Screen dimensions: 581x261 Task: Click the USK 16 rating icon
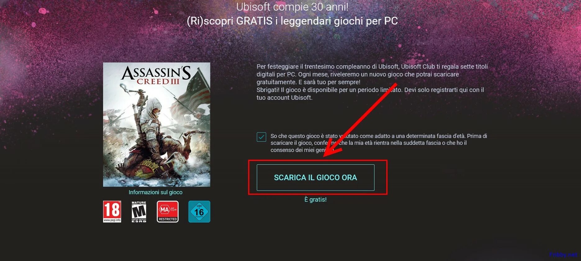click(x=199, y=212)
